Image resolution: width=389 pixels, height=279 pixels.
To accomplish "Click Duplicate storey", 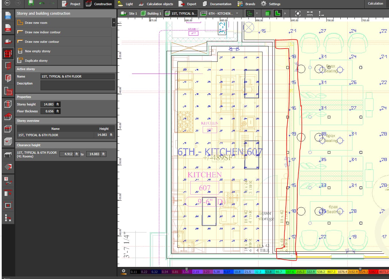I will click(x=36, y=61).
